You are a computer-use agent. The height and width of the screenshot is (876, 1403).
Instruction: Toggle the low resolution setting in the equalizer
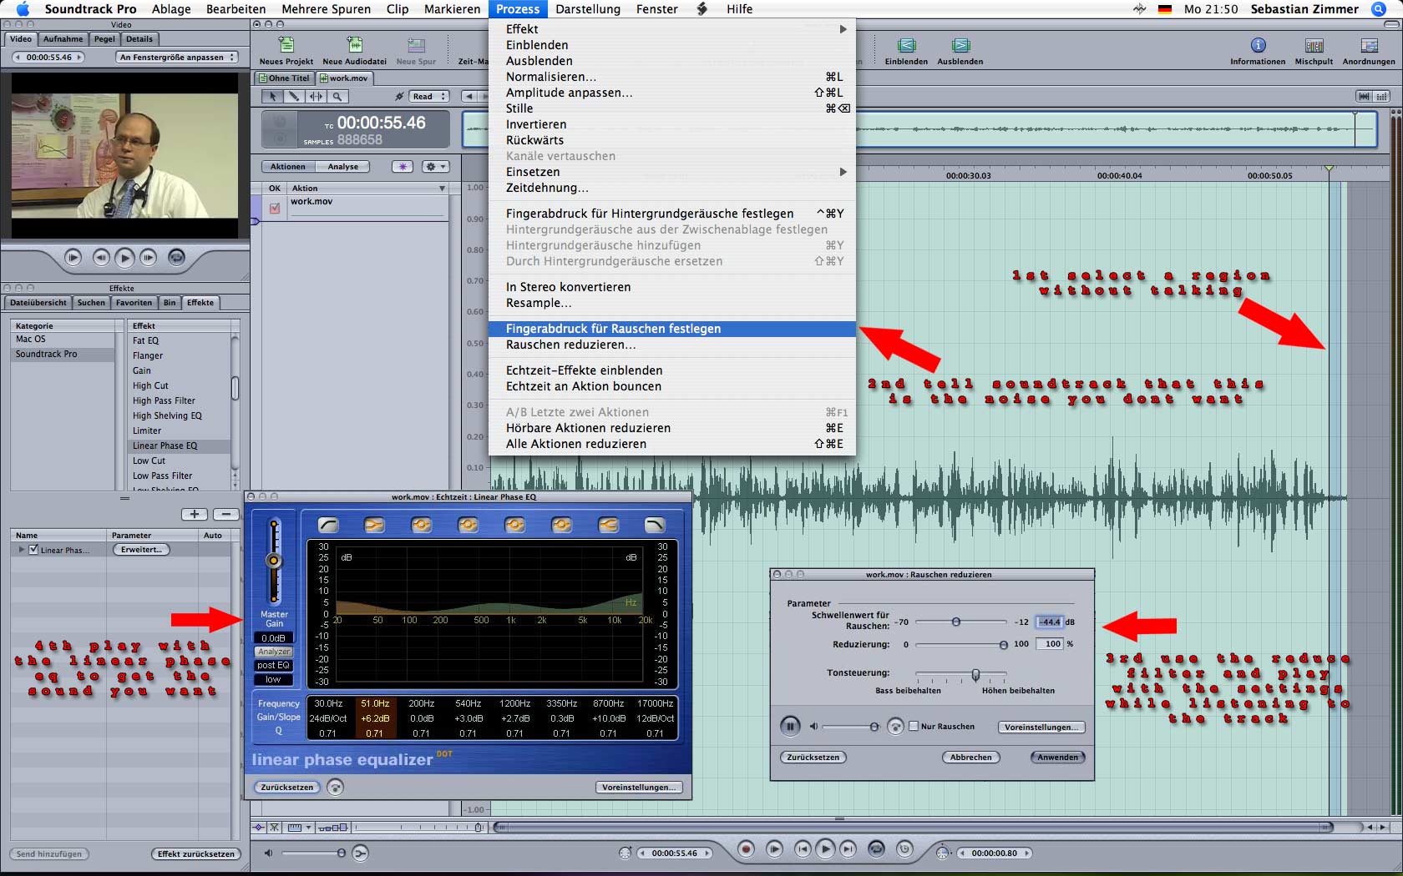pos(274,679)
